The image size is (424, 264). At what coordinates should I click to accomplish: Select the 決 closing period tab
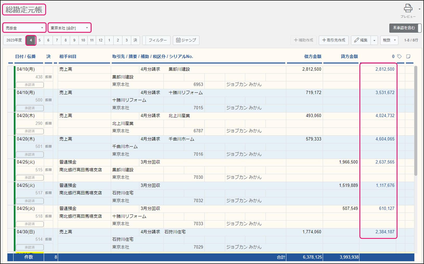click(135, 40)
